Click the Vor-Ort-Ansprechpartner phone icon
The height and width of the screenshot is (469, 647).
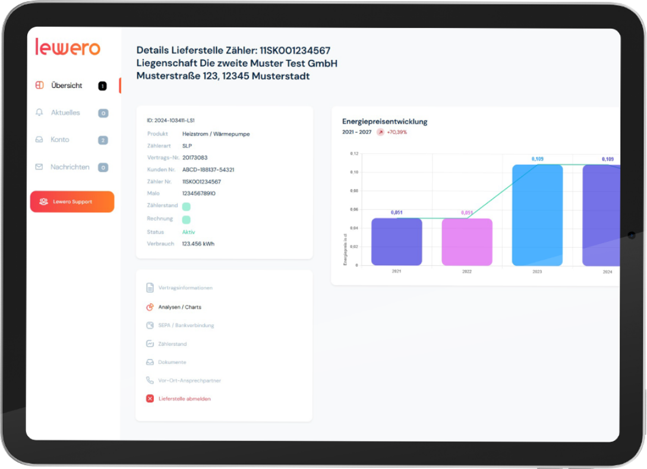(150, 380)
